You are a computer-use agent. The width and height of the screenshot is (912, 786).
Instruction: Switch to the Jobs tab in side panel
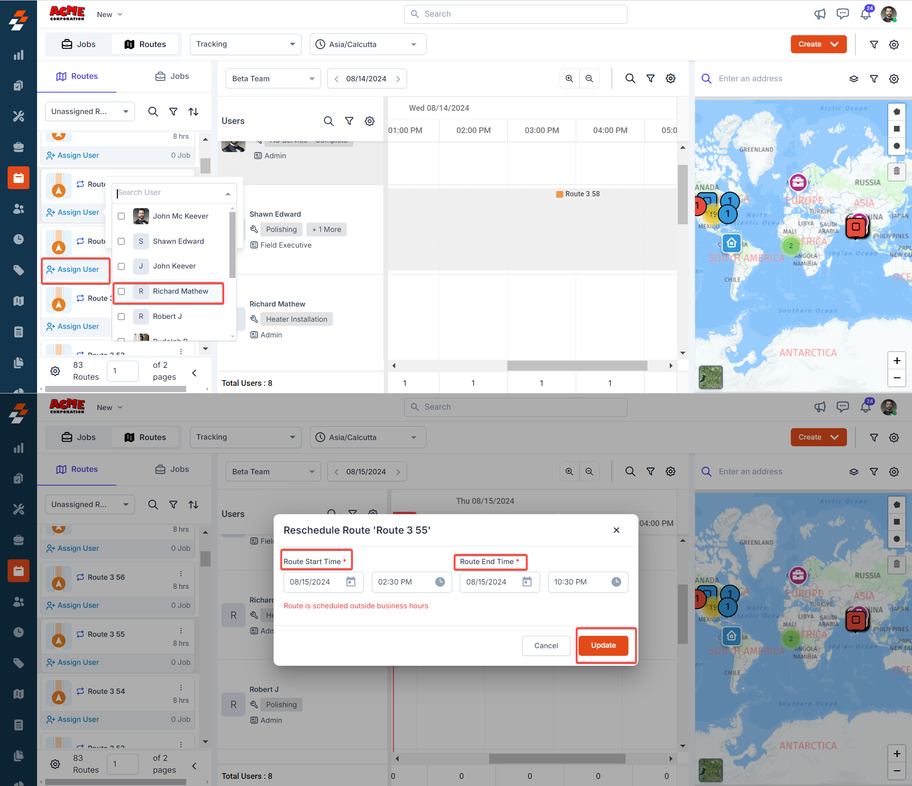(x=172, y=77)
